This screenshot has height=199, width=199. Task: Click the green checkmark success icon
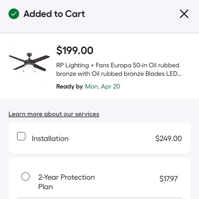tap(14, 14)
